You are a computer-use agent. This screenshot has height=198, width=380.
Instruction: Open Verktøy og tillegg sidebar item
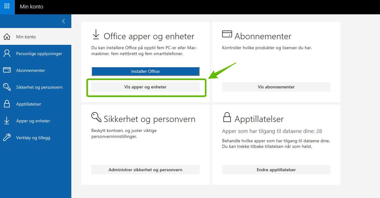[x=36, y=138]
